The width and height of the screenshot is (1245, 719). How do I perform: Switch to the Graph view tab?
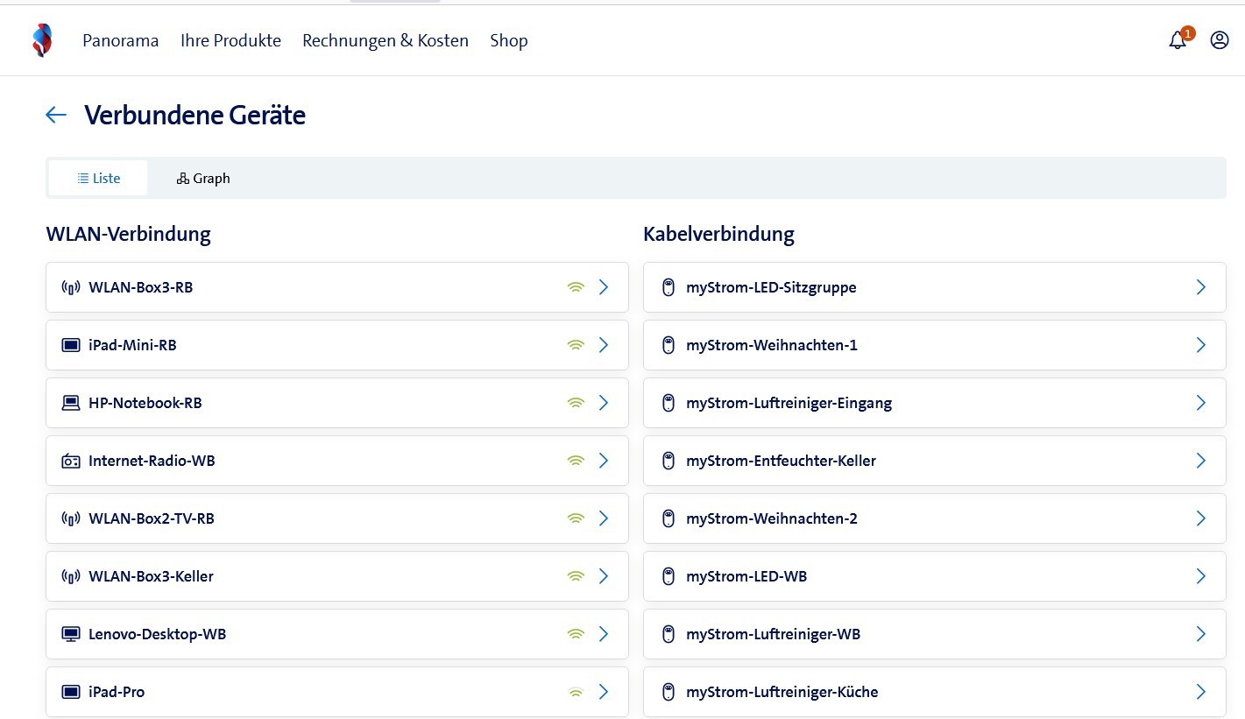tap(203, 178)
